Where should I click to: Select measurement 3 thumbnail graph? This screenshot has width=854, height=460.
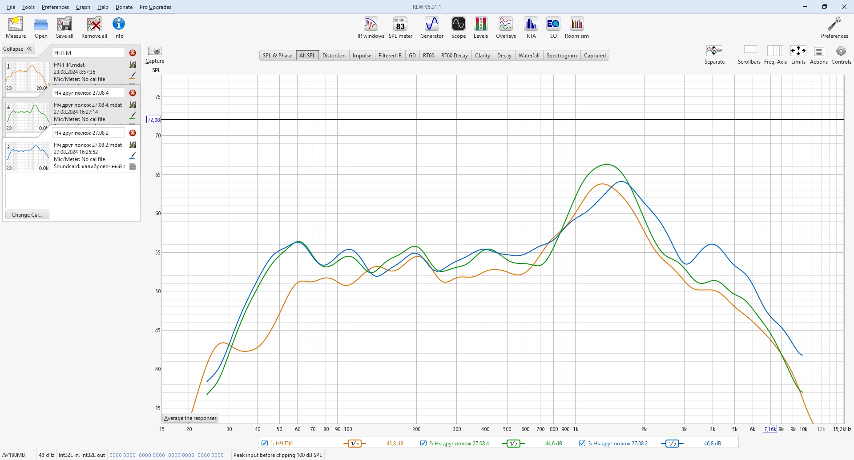coord(27,157)
